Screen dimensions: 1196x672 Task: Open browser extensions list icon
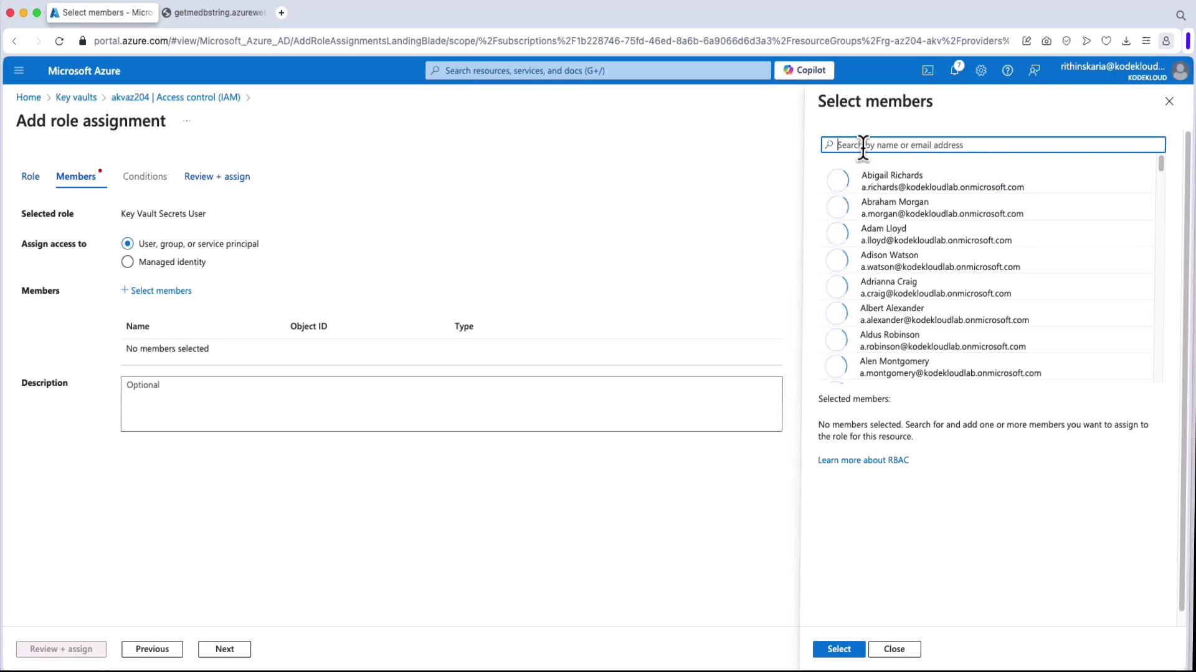pos(1146,41)
